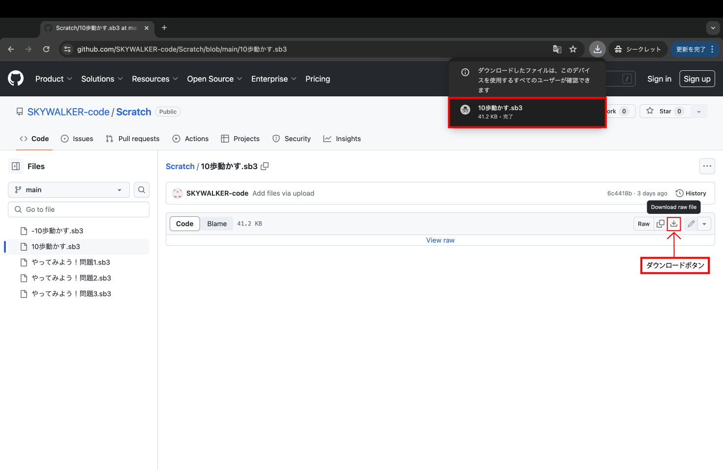This screenshot has height=470, width=723.
Task: Click the address bar URL
Action: click(182, 49)
